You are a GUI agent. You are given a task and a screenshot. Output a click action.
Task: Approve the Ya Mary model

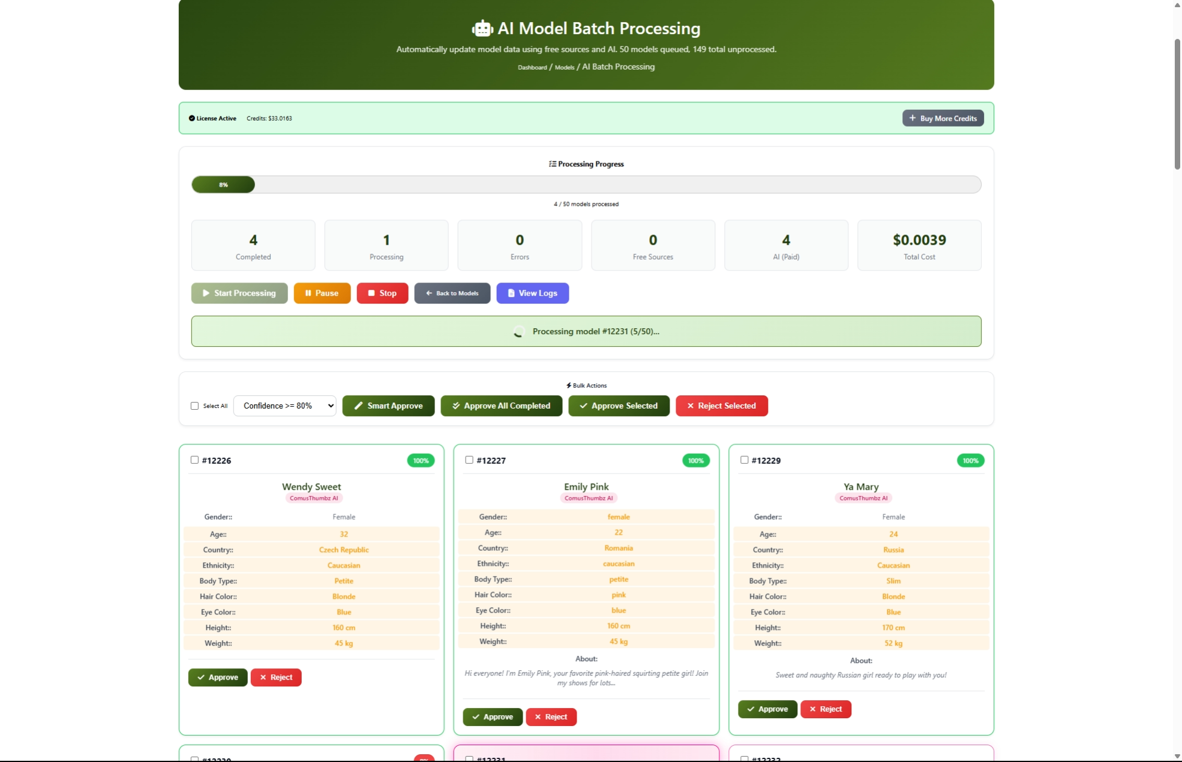pyautogui.click(x=767, y=709)
